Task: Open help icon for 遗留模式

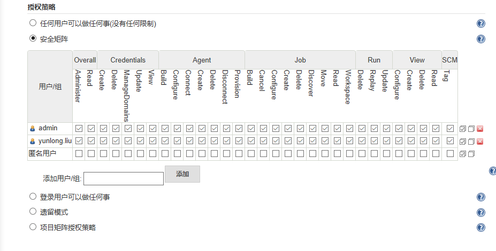Action: pyautogui.click(x=480, y=213)
